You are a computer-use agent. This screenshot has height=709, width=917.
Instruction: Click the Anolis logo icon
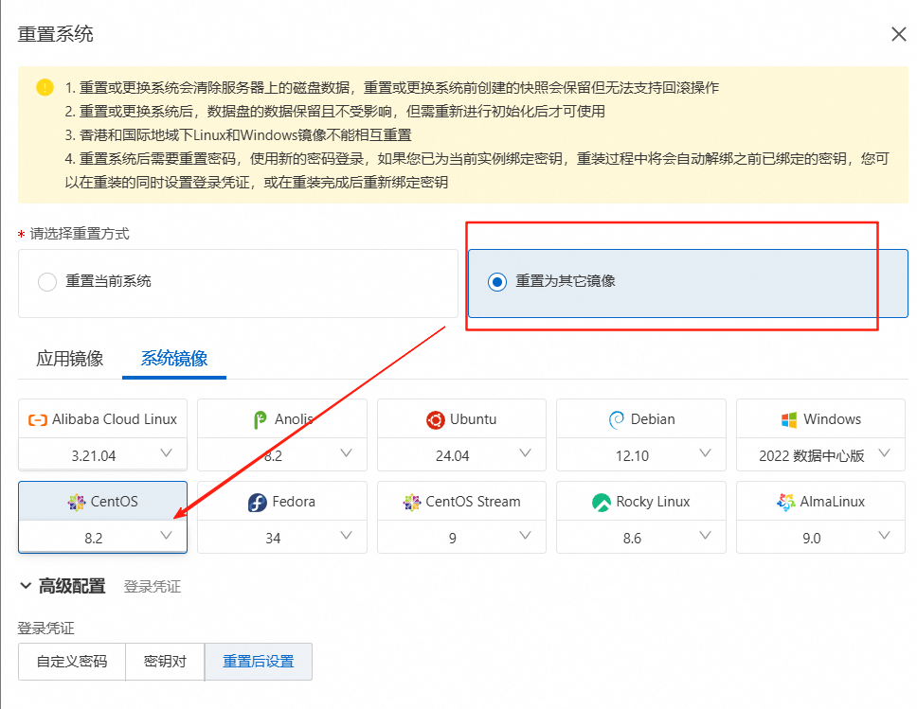coord(260,419)
